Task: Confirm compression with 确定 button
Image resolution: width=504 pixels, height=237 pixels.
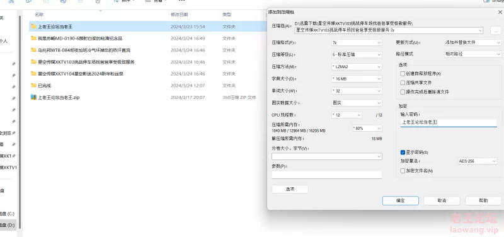Action: coord(401,200)
